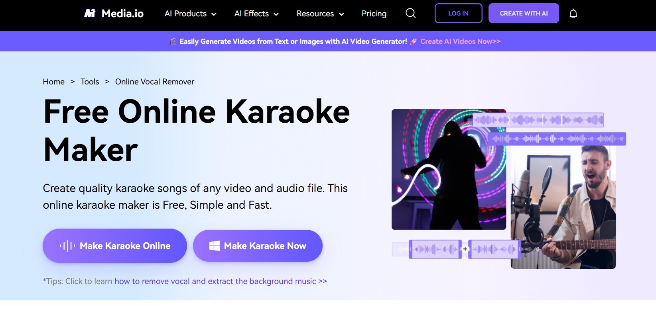Viewport: 656px width, 327px height.
Task: Click the neon light dancer thumbnail
Action: (x=449, y=170)
